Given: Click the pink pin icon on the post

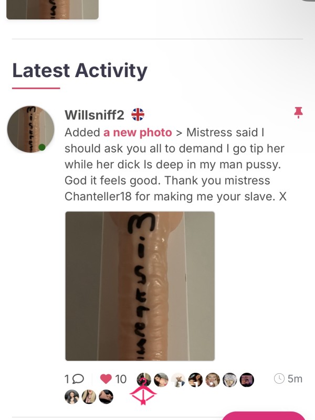Looking at the screenshot, I should click(298, 113).
